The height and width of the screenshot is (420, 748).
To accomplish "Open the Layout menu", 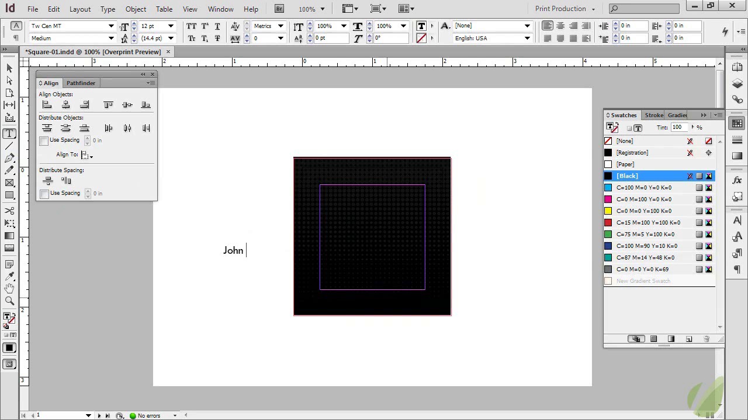I will point(80,9).
